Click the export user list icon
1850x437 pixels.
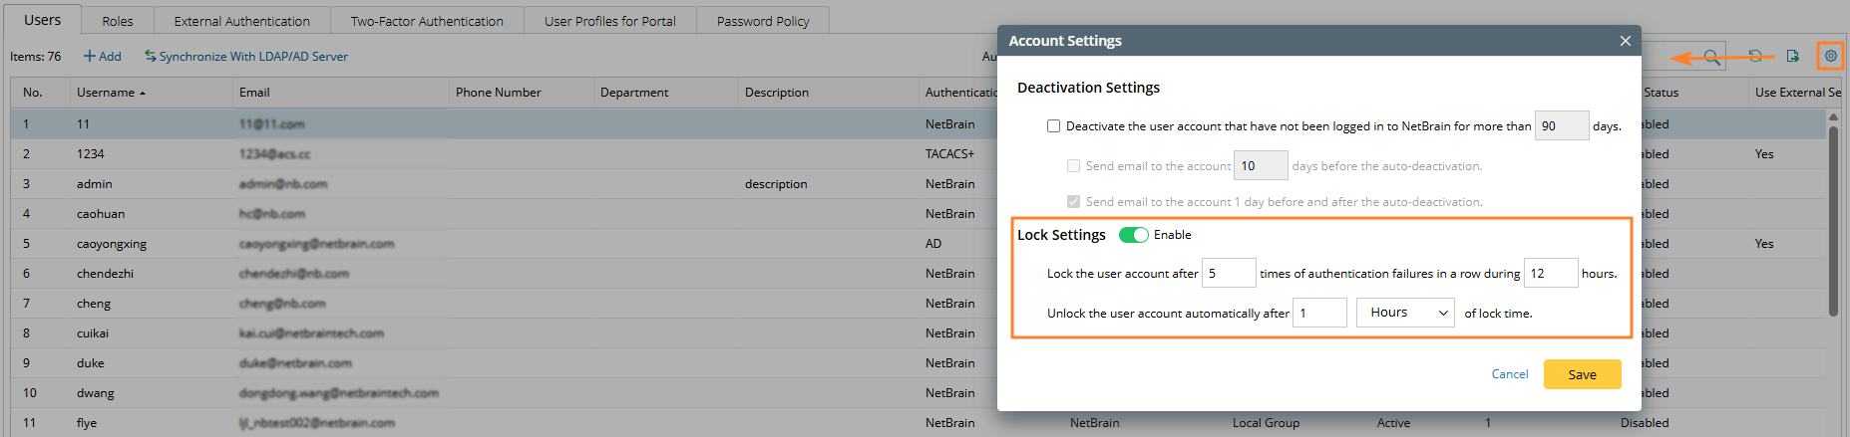pyautogui.click(x=1792, y=56)
